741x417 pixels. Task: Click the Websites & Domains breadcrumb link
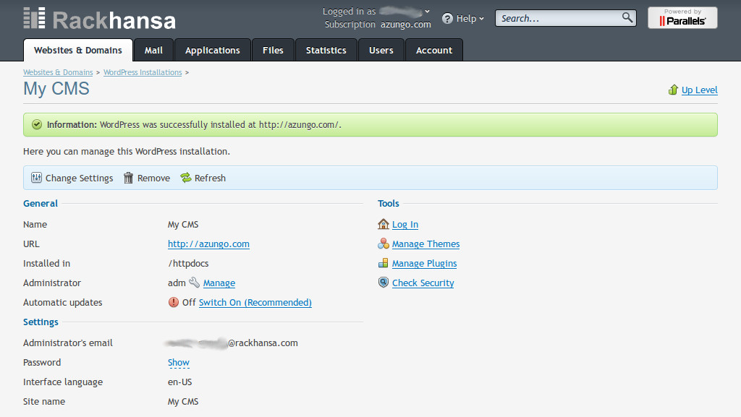point(58,72)
